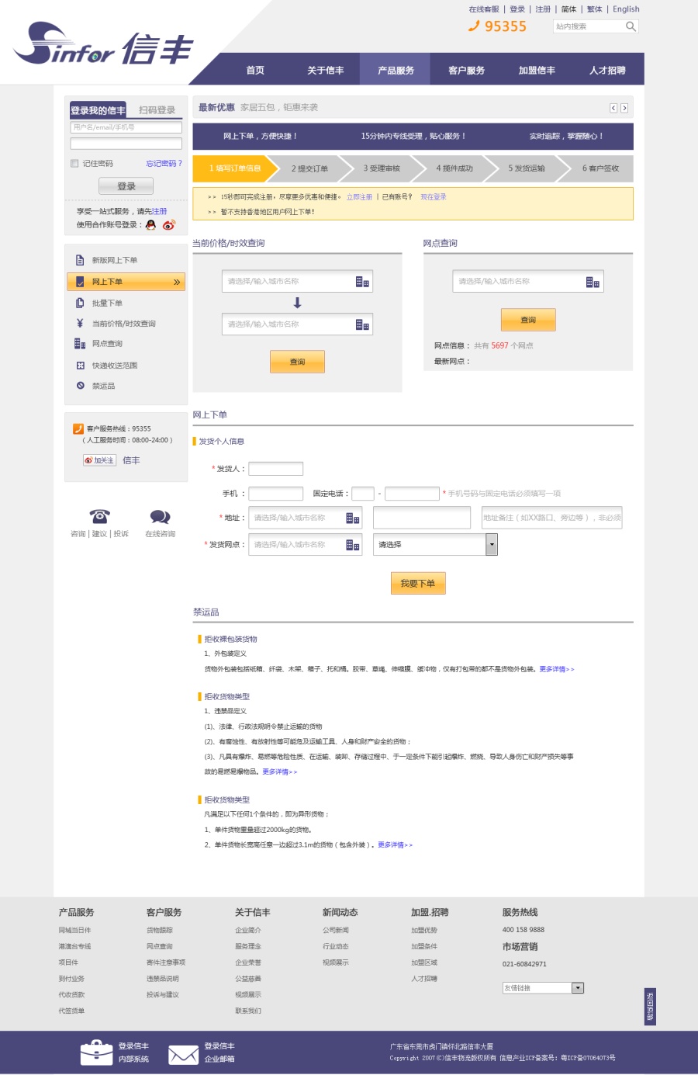Click the QQ partner login icon
The image size is (698, 1075).
coord(150,225)
